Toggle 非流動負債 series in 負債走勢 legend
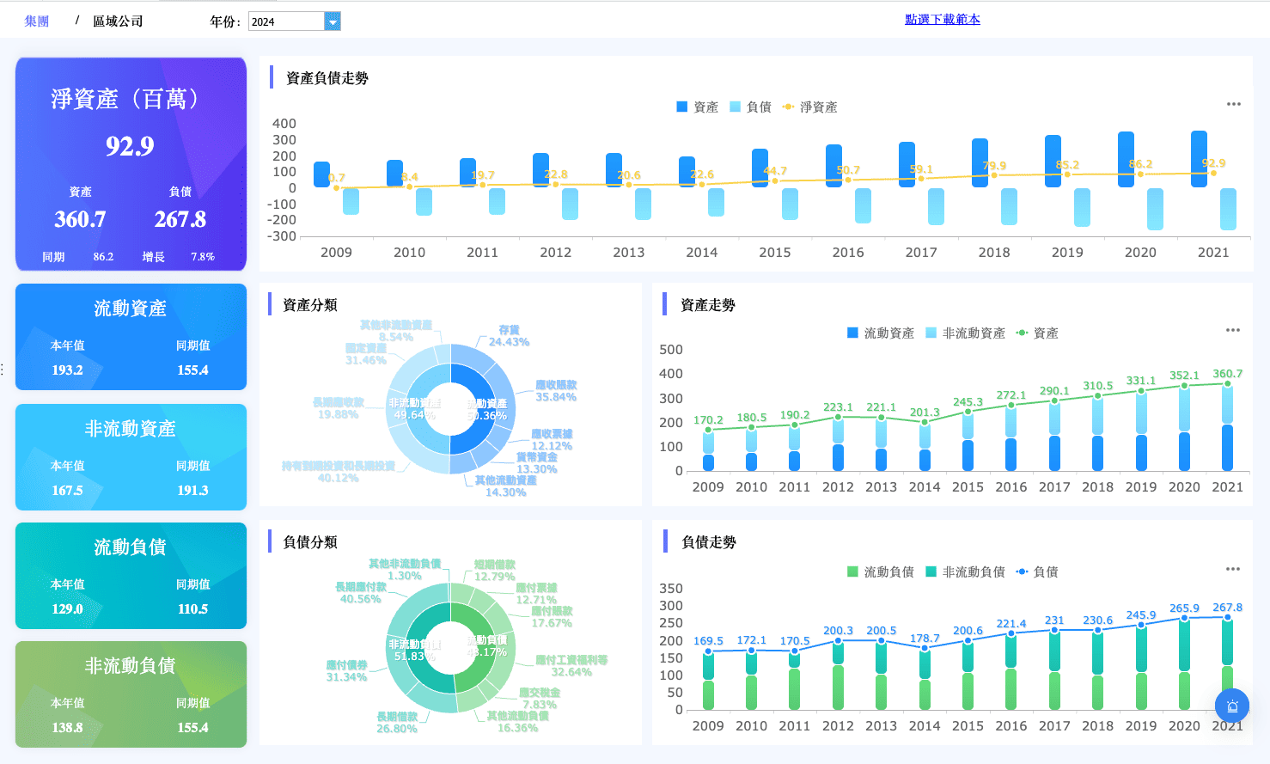 965,572
